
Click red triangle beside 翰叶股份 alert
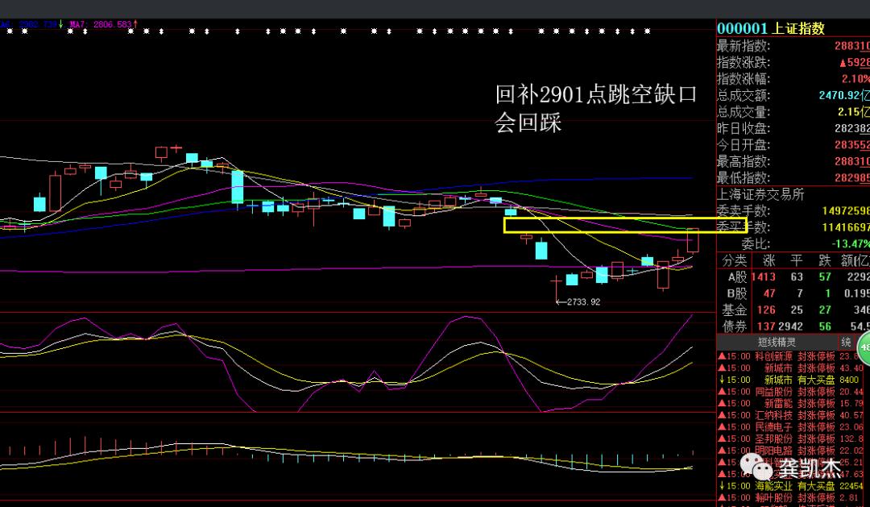coord(720,498)
